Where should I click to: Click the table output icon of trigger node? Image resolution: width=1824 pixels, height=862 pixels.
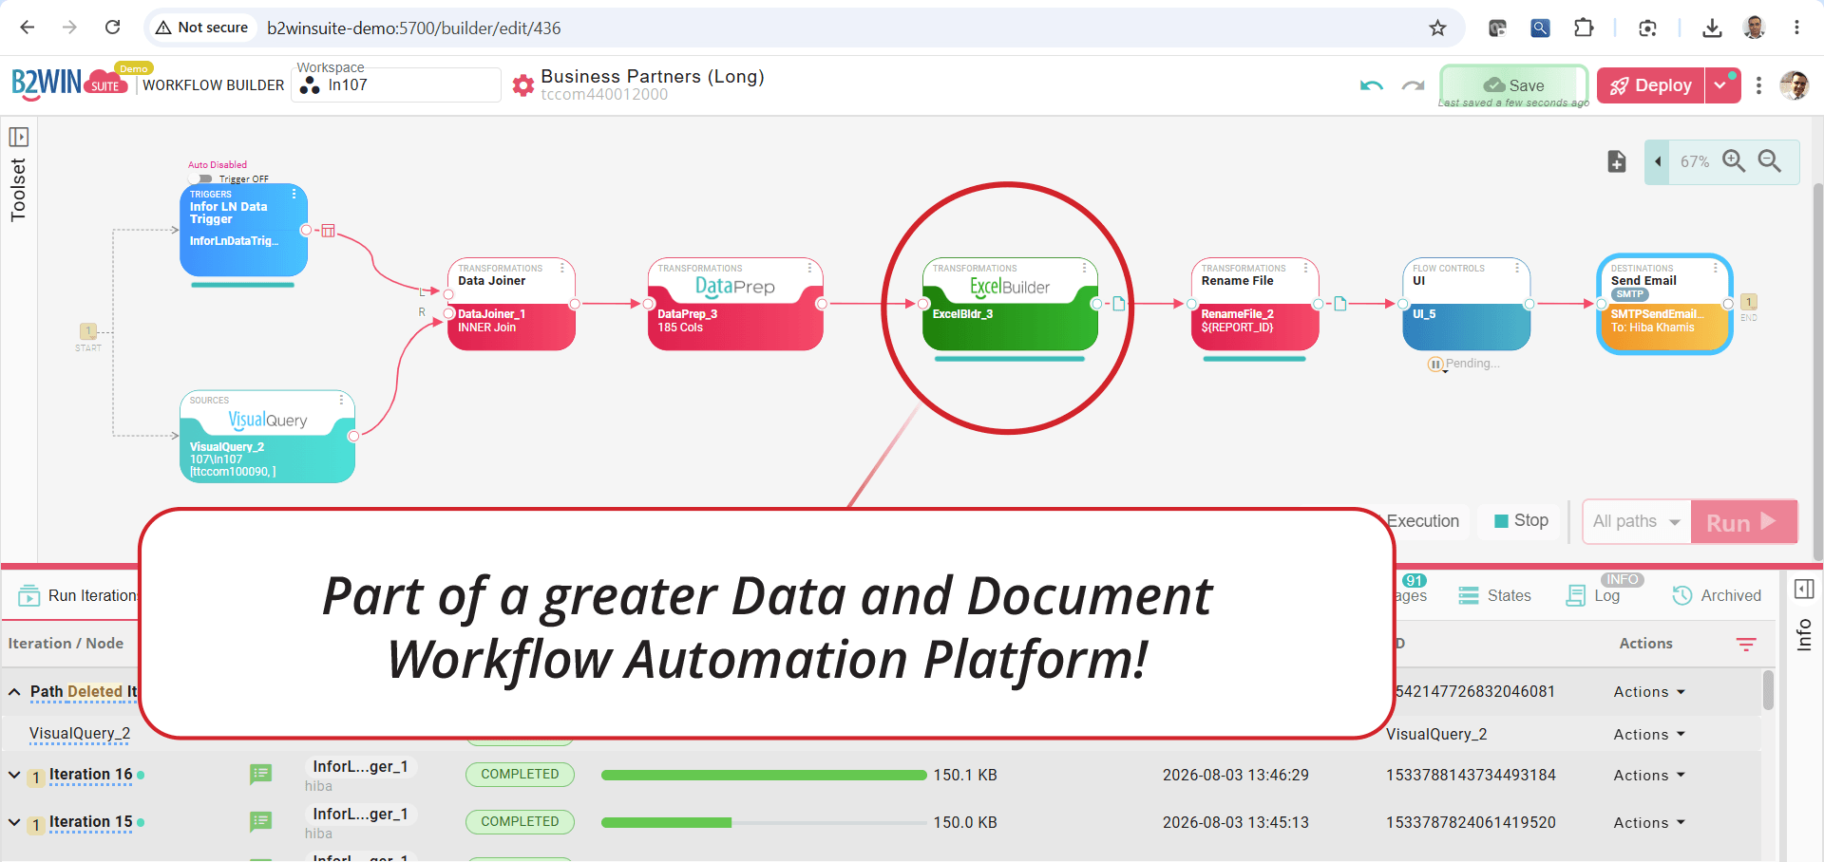tap(328, 231)
